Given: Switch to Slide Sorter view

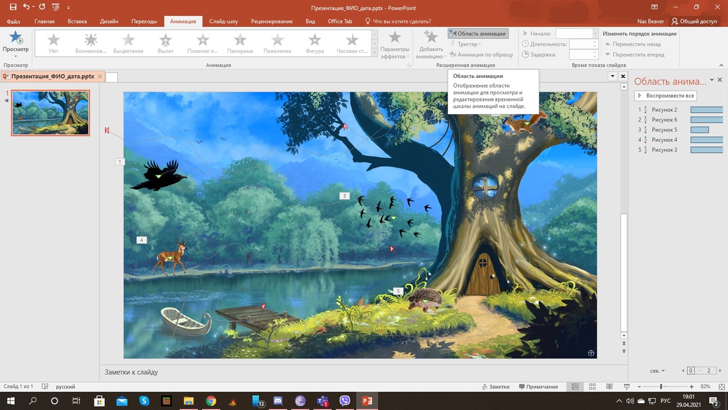Looking at the screenshot, I should (592, 387).
